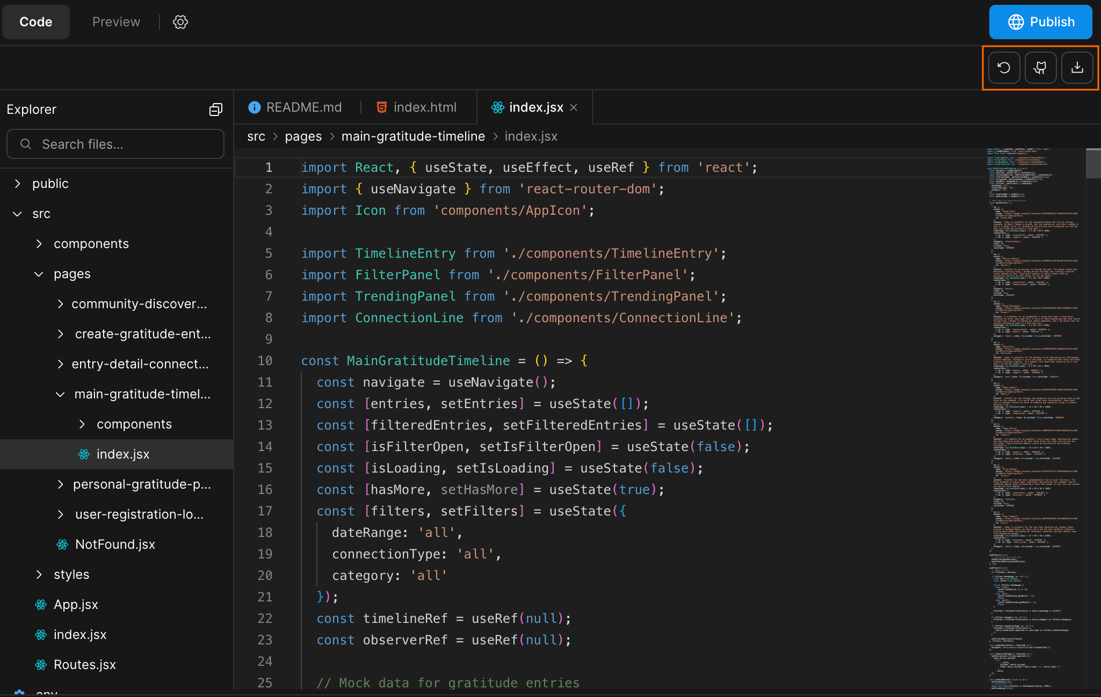Click the Publish button
The width and height of the screenshot is (1101, 697).
tap(1040, 22)
